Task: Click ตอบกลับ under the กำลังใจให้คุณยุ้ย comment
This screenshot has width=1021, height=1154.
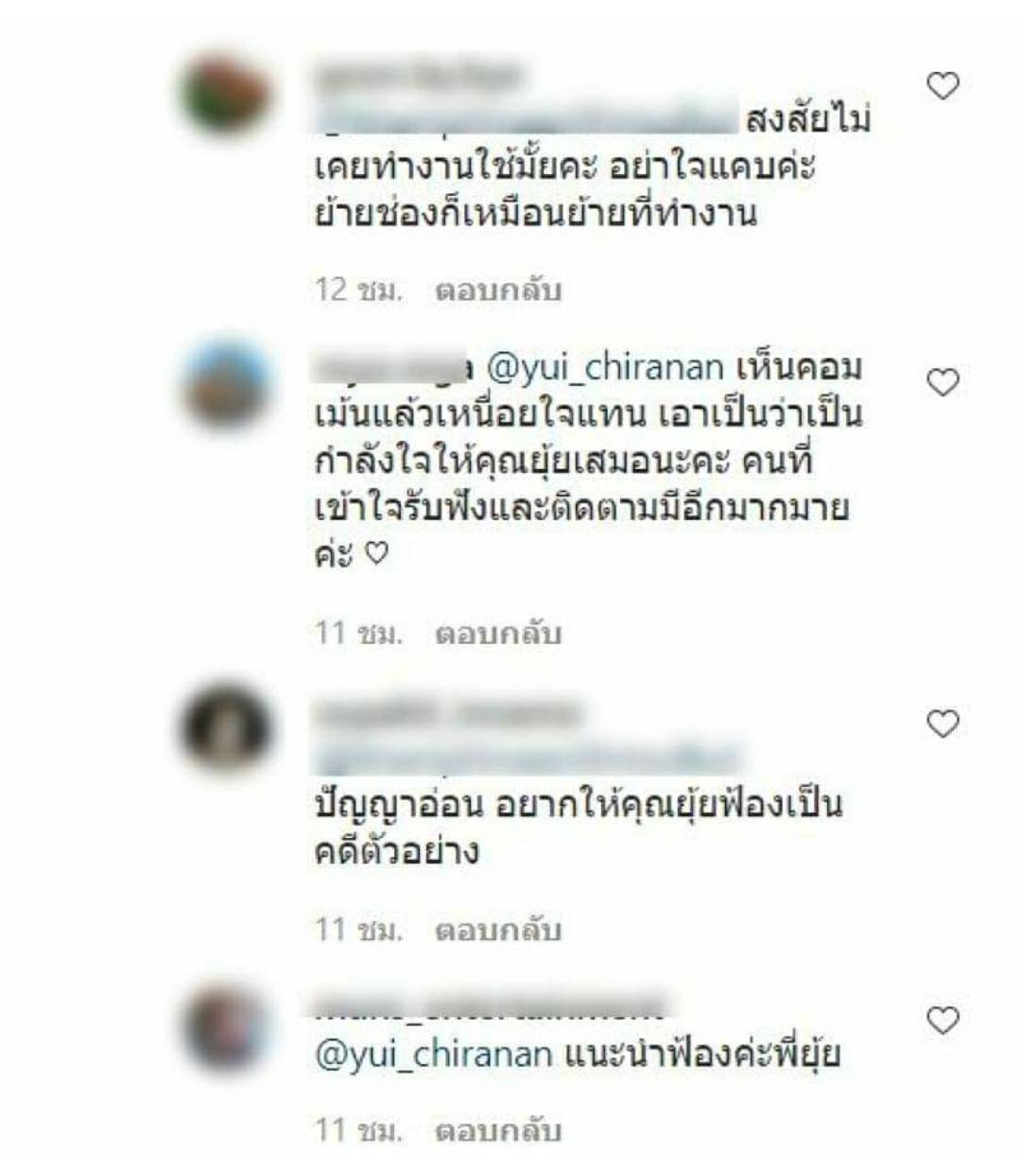Action: 498,634
